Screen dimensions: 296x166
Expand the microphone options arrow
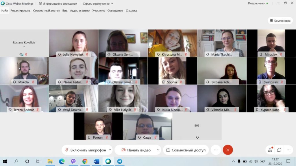pyautogui.click(x=110, y=150)
